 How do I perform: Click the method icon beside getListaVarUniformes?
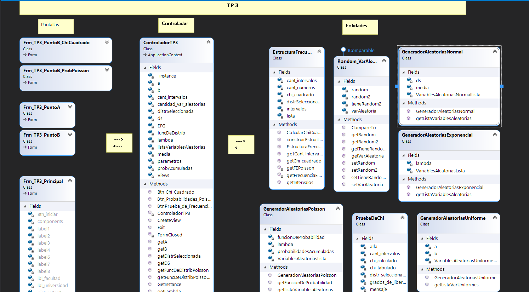(427, 285)
